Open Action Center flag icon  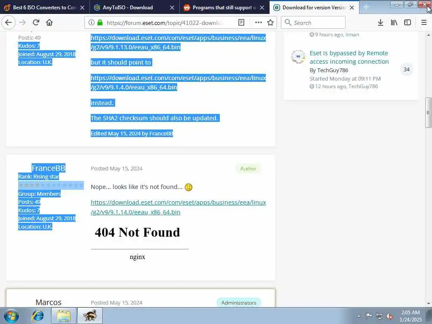coord(369,316)
